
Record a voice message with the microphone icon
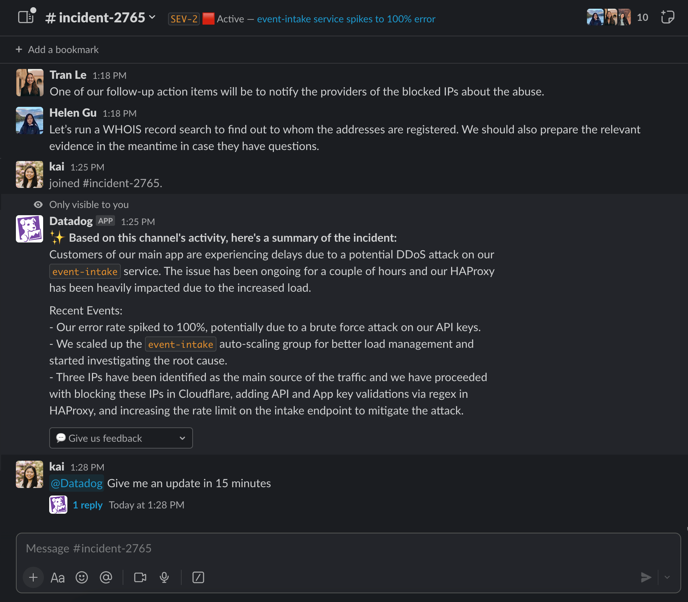(x=164, y=577)
